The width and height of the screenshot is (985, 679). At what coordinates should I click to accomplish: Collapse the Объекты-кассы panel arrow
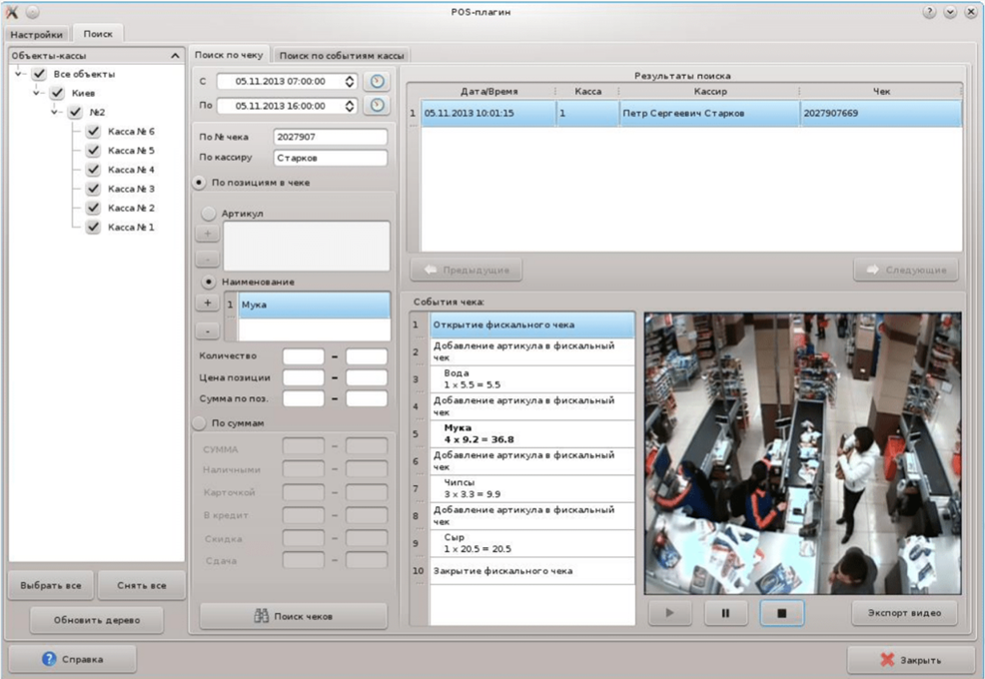[175, 56]
